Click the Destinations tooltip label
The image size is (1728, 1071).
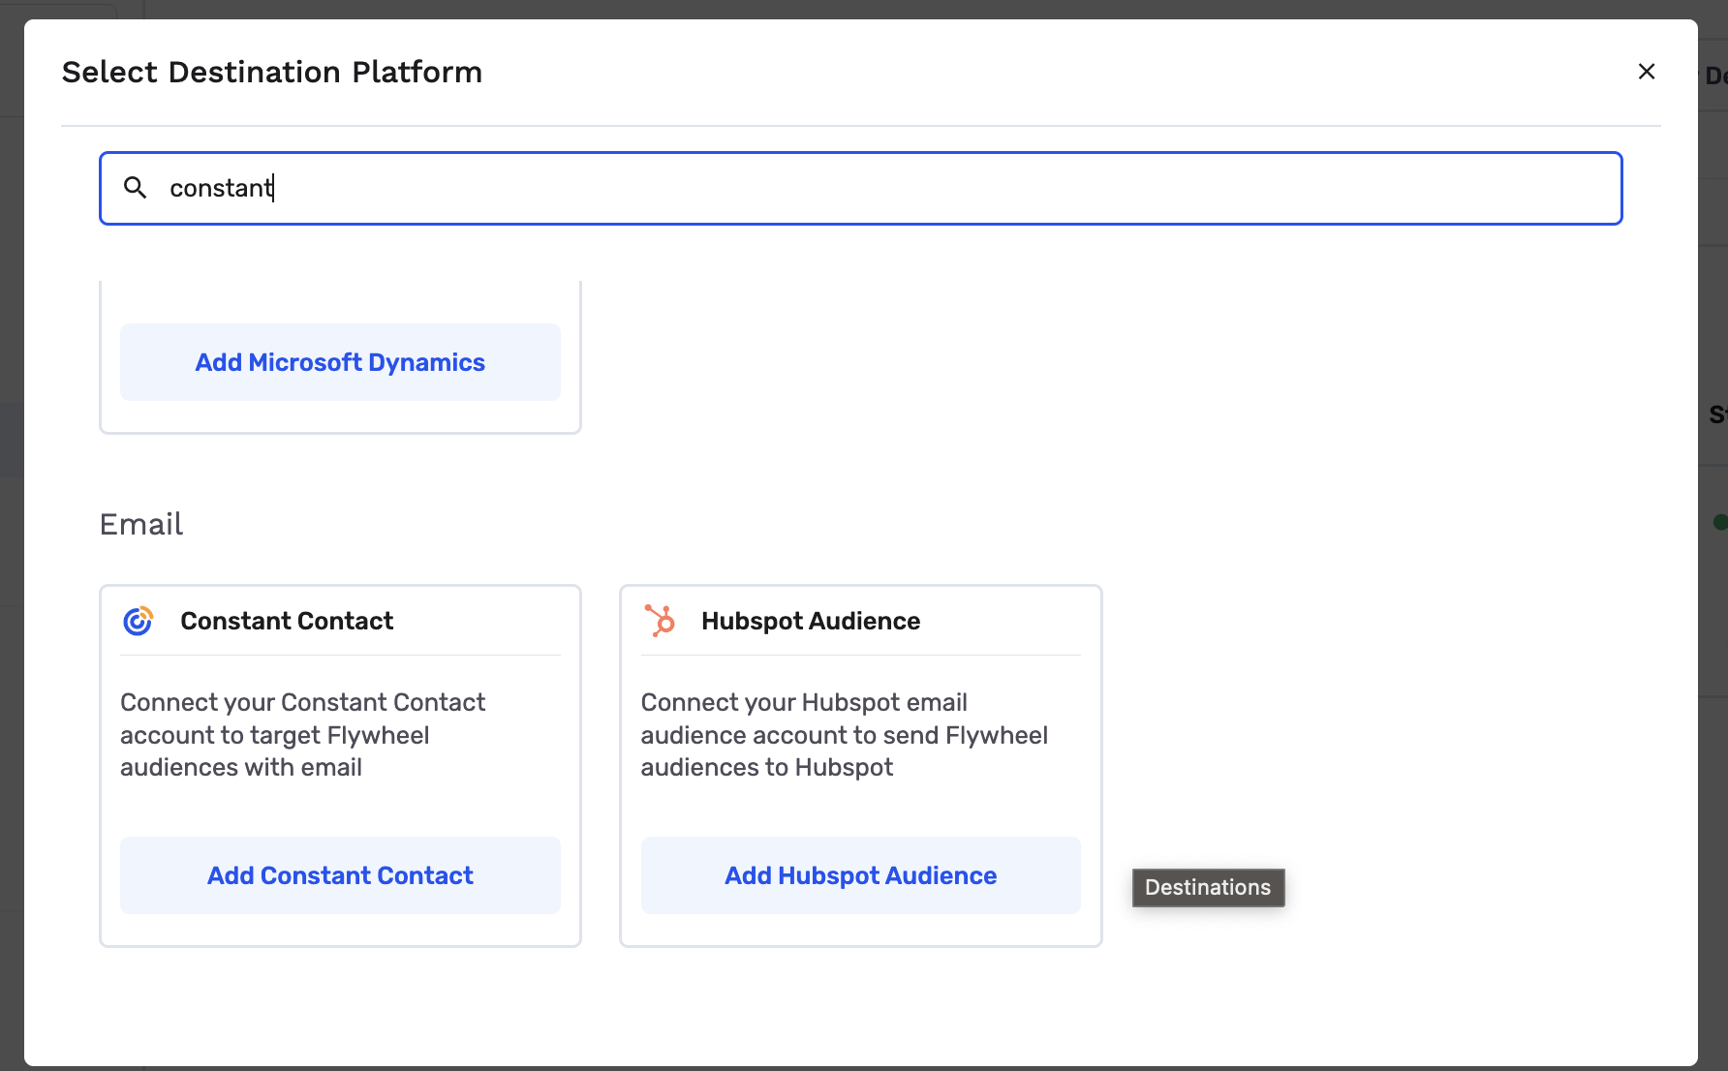click(1208, 888)
